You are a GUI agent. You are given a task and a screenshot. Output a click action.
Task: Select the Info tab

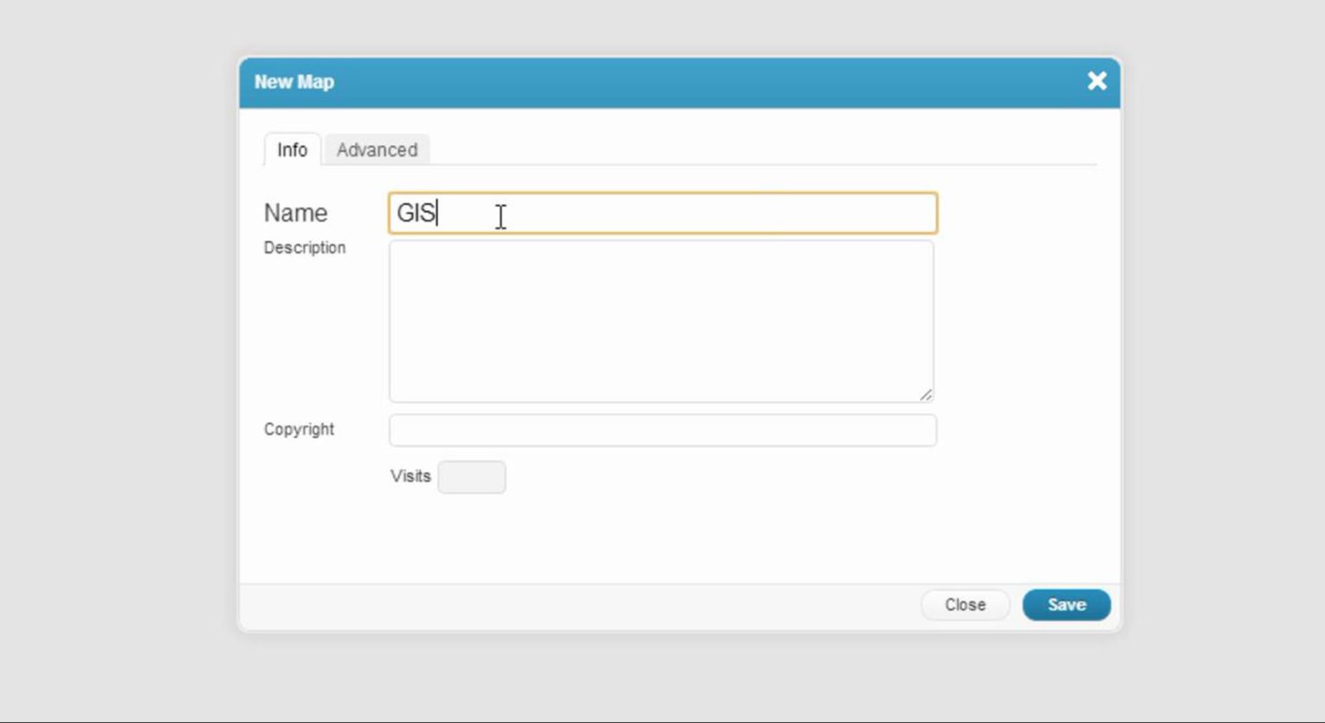(x=292, y=150)
